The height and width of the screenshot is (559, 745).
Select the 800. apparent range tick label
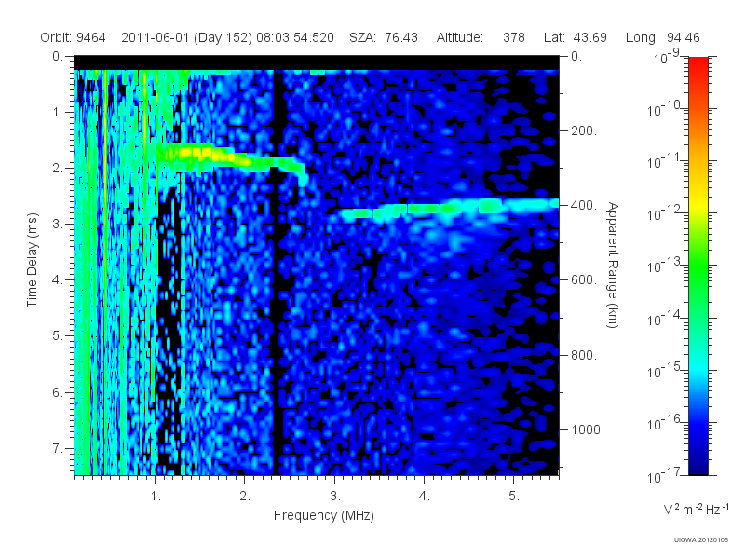584,355
